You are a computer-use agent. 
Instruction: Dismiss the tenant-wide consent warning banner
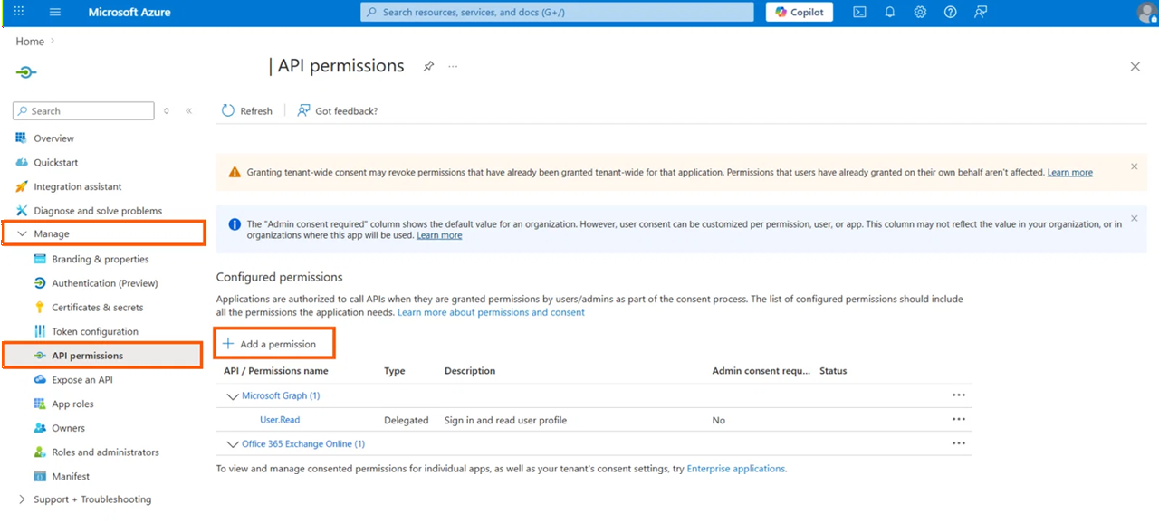[x=1135, y=166]
